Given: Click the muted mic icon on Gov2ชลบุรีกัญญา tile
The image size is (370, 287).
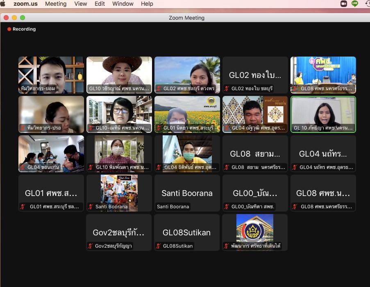Looking at the screenshot, I should coord(91,246).
